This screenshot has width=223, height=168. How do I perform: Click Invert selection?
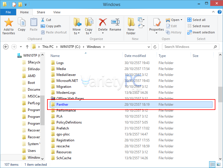tap(201, 32)
